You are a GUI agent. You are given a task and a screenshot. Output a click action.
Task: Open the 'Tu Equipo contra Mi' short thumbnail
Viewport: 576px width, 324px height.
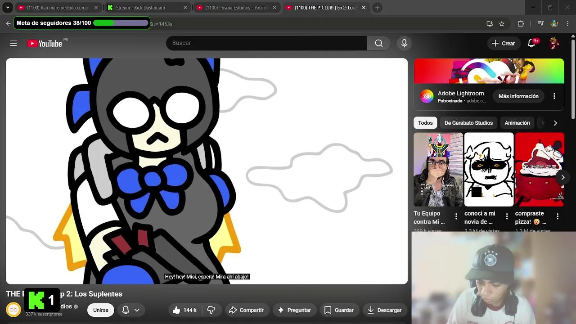(x=438, y=169)
